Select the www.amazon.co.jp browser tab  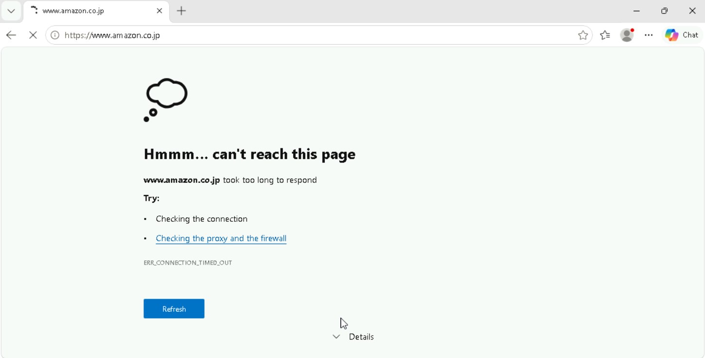coord(96,11)
